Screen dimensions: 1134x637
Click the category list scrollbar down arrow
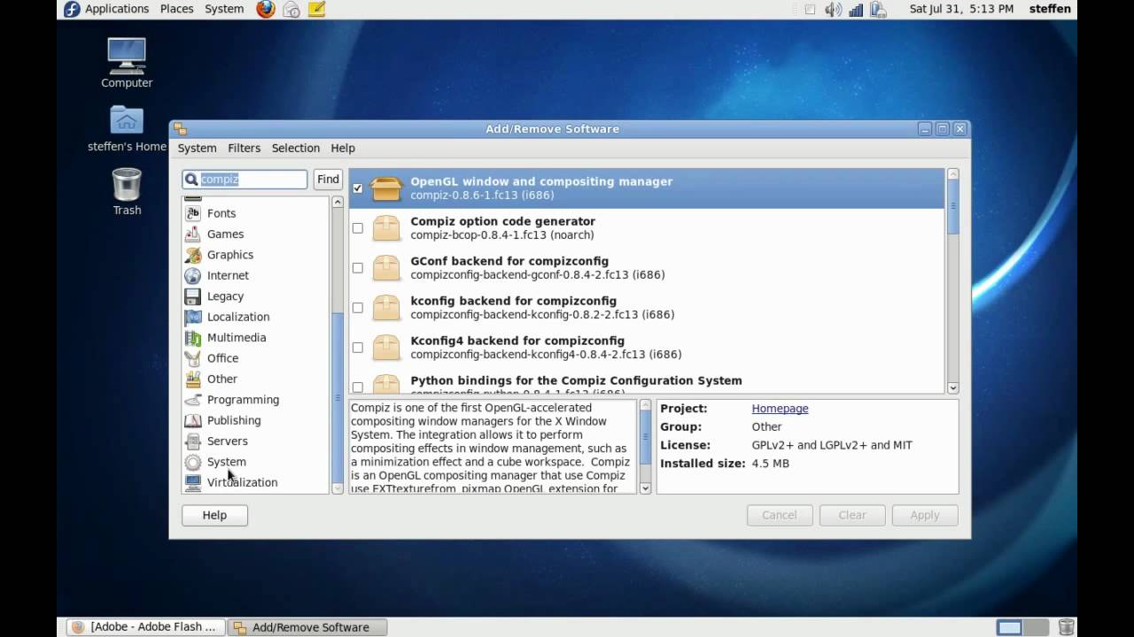[338, 488]
